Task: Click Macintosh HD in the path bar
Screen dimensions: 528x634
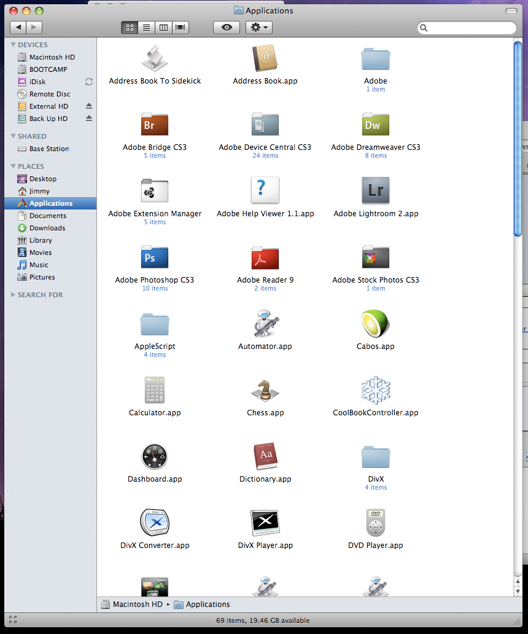Action: [x=132, y=604]
